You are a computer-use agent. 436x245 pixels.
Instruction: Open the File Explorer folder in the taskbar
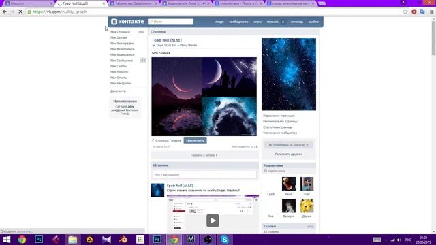click(x=73, y=240)
